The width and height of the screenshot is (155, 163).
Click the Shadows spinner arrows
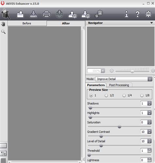[149, 103]
